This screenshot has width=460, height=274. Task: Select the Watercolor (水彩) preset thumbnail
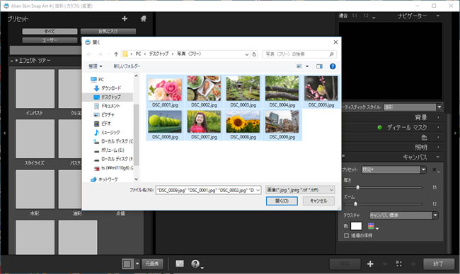[x=35, y=189]
